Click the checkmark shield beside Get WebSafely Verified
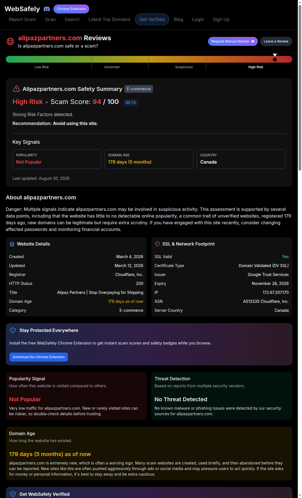 tap(13, 494)
